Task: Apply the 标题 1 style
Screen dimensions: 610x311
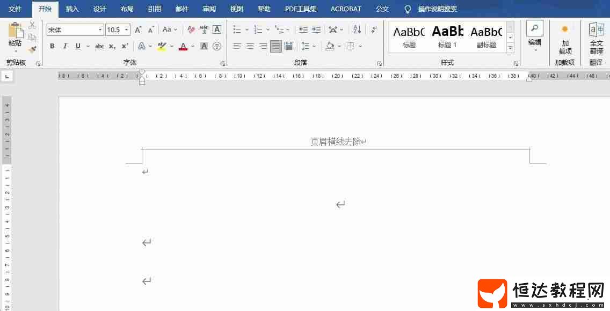Action: click(447, 37)
